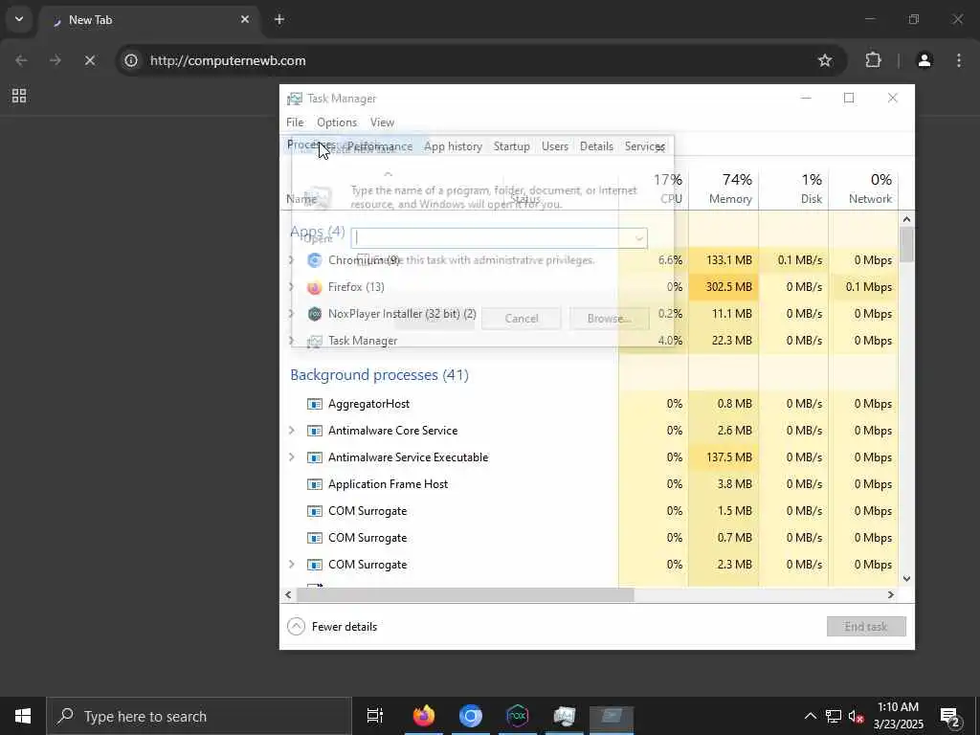Select the Firefox icon in Apps list
Image resolution: width=980 pixels, height=735 pixels.
pyautogui.click(x=314, y=287)
